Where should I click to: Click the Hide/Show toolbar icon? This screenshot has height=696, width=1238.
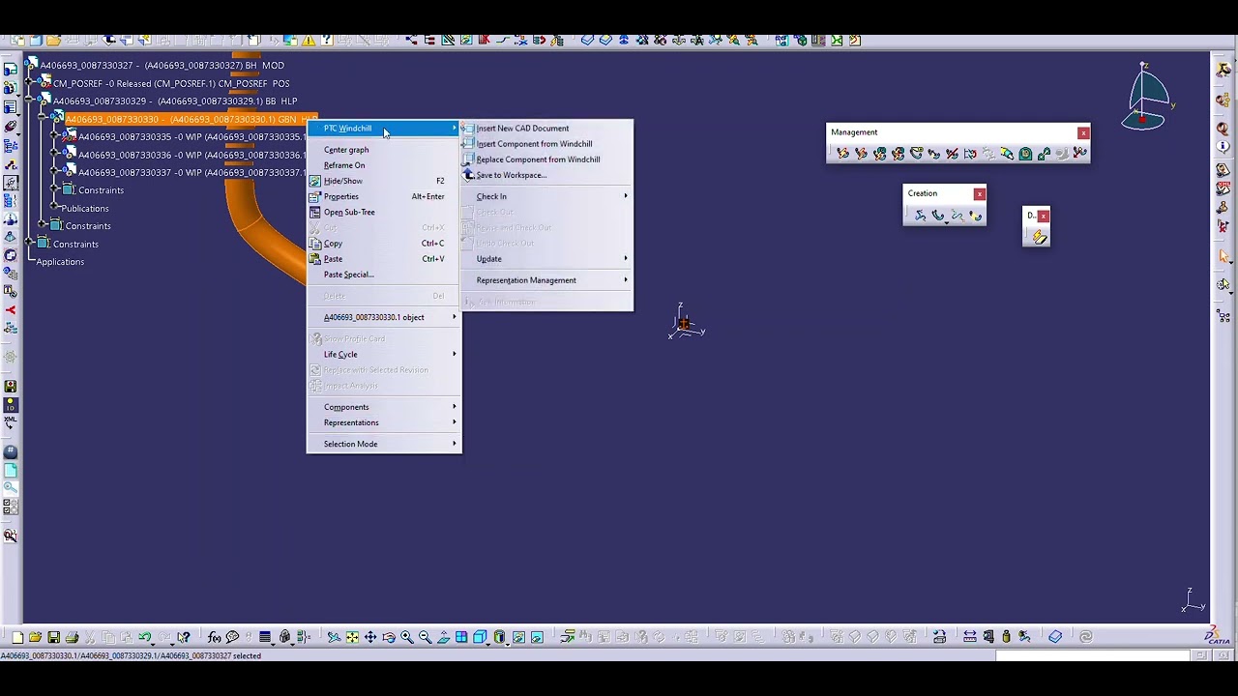[519, 637]
